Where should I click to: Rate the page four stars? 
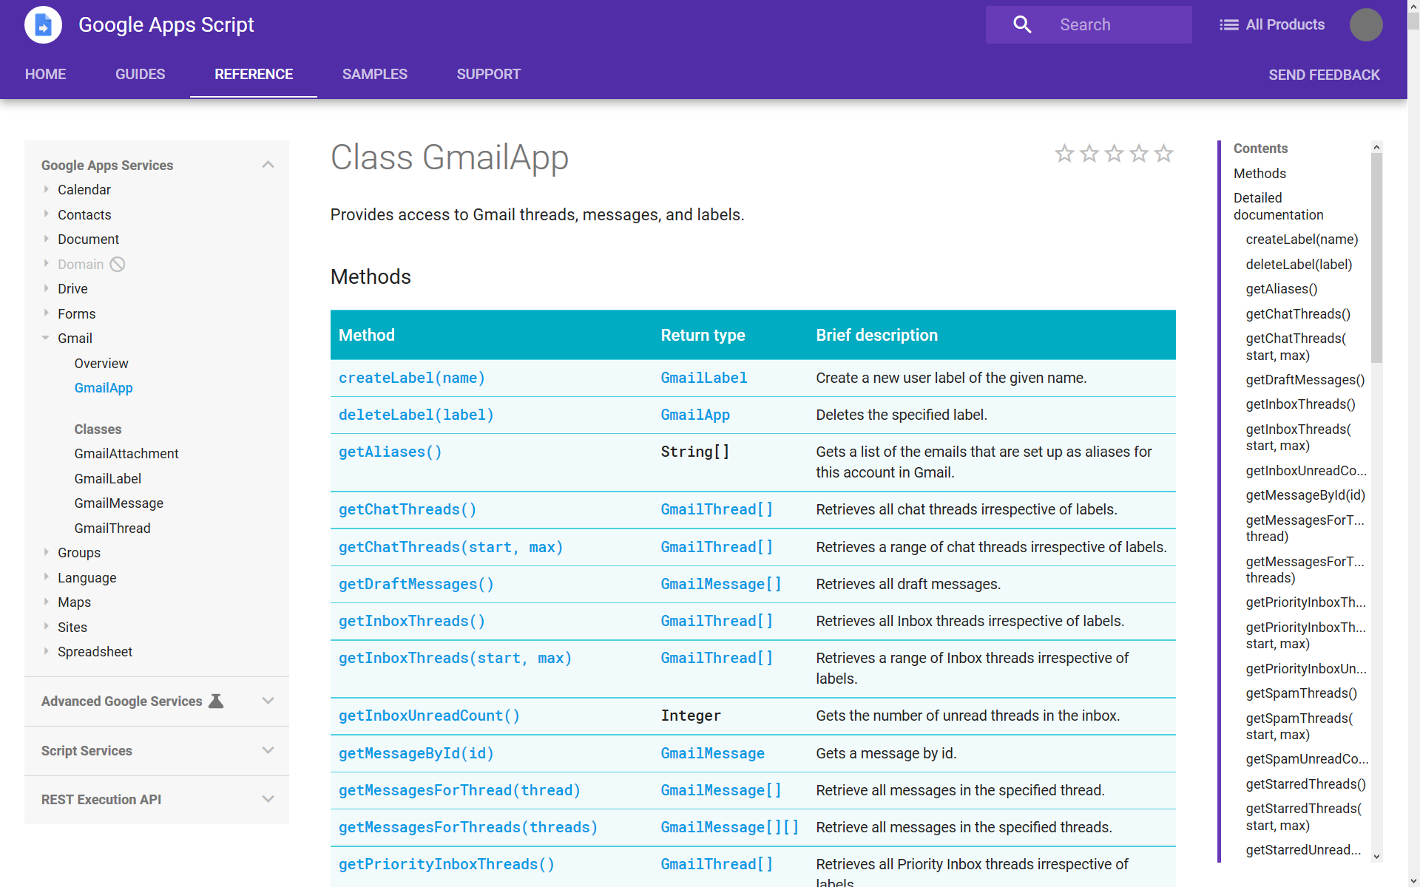pyautogui.click(x=1139, y=153)
